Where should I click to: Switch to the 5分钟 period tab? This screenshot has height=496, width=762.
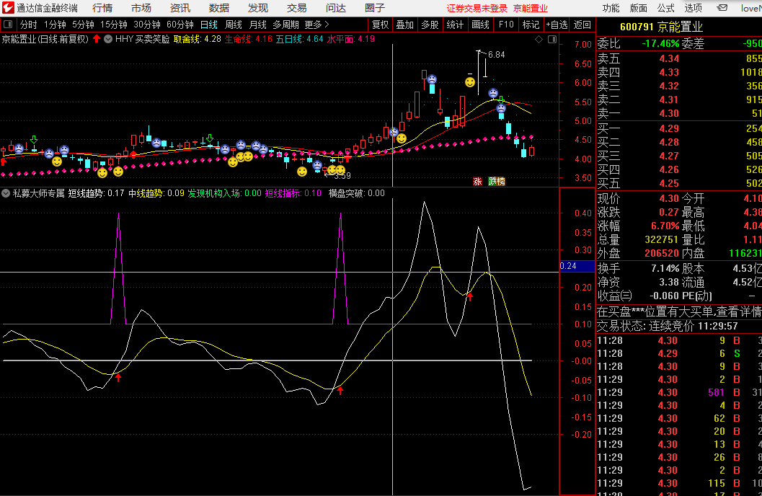click(83, 25)
